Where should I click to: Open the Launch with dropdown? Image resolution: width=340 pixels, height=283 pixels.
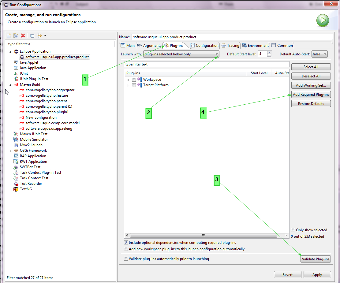tap(181, 54)
